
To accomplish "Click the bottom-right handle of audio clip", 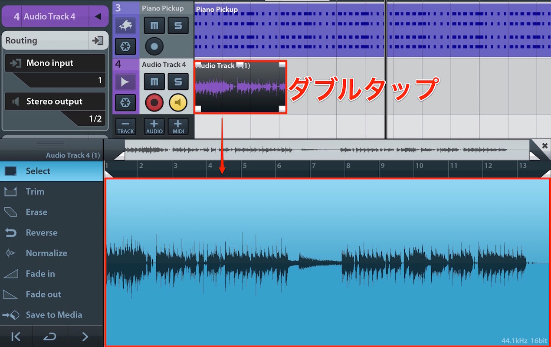I will [x=282, y=109].
